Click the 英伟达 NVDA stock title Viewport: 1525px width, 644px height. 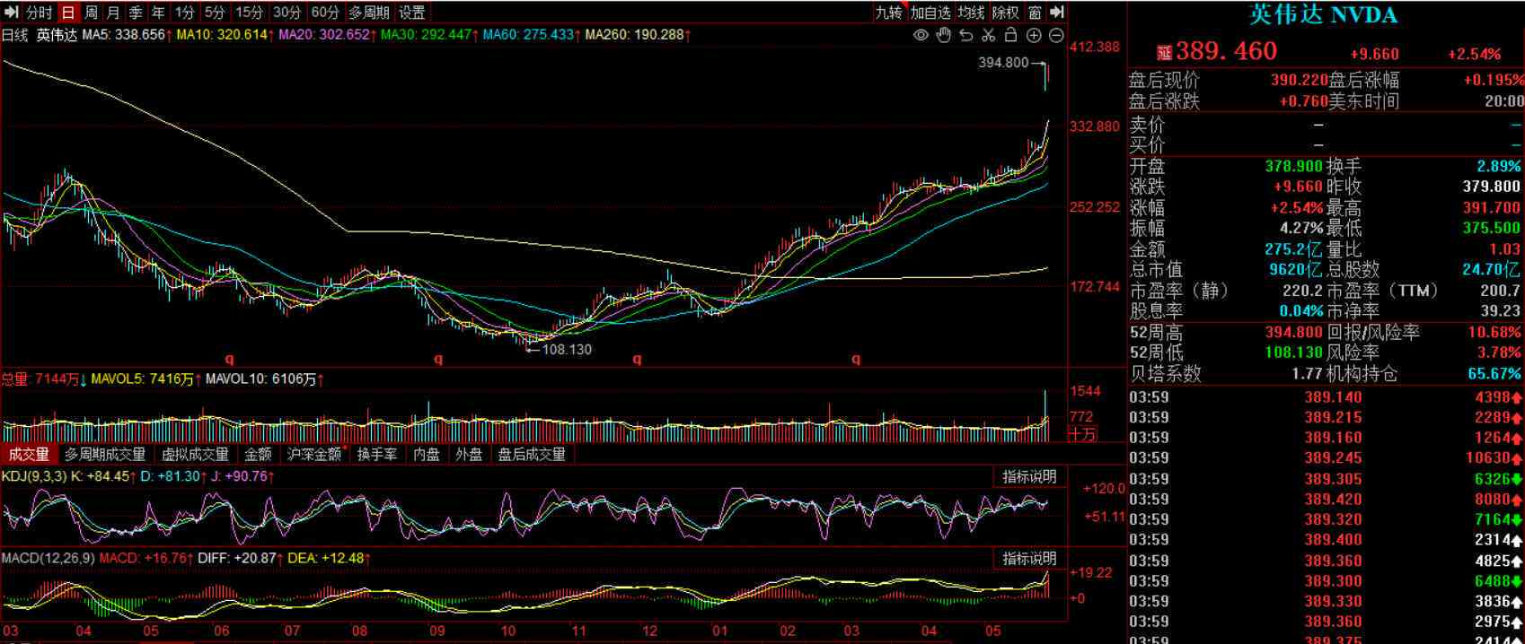coord(1324,15)
